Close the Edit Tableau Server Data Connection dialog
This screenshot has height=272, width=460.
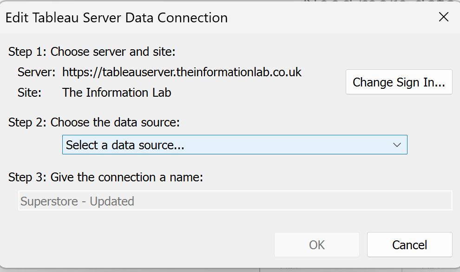pos(444,17)
